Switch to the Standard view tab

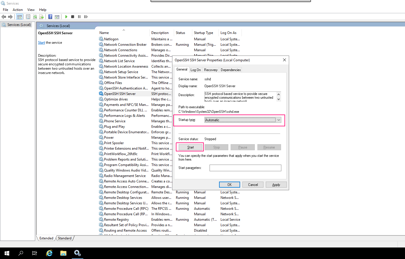[x=65, y=238]
